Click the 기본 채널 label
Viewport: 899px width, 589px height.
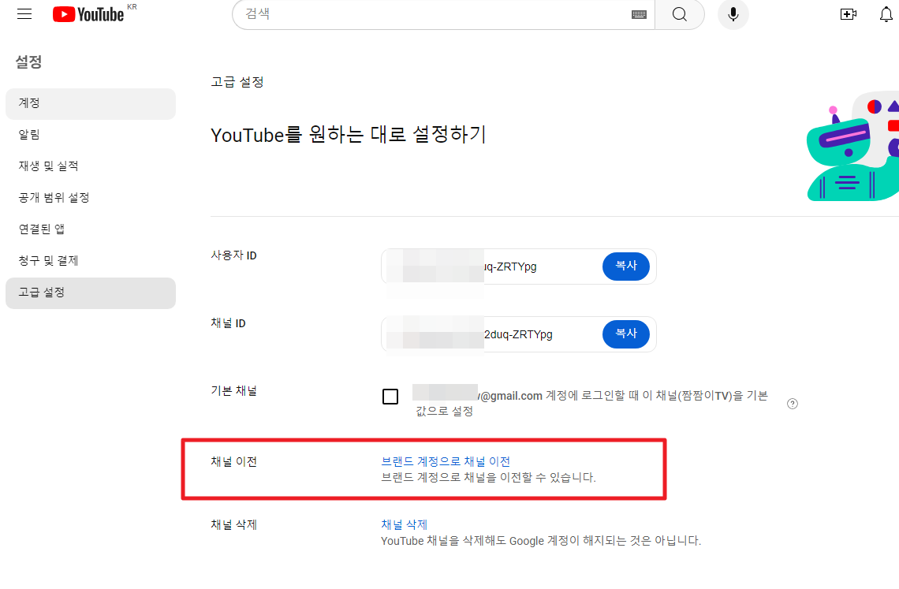click(234, 391)
